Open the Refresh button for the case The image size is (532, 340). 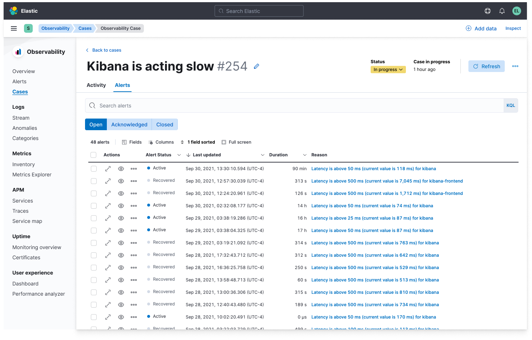tap(486, 66)
